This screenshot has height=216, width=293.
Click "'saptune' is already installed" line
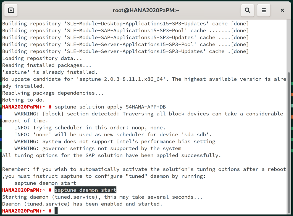tap(50, 72)
